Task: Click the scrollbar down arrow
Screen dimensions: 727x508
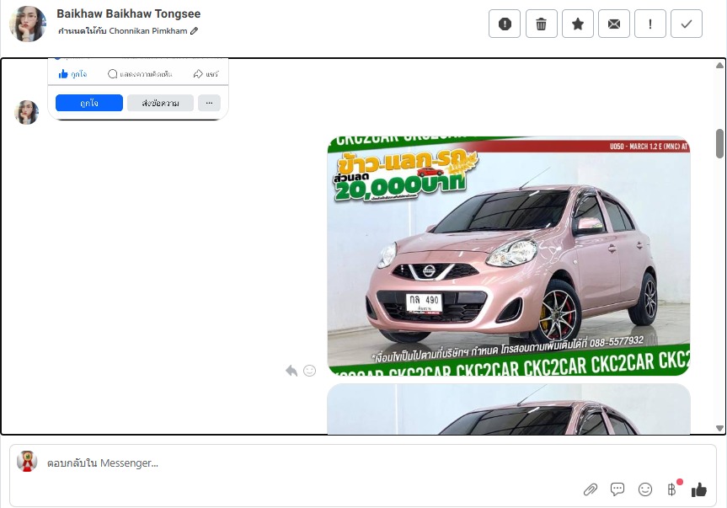Action: coord(719,427)
